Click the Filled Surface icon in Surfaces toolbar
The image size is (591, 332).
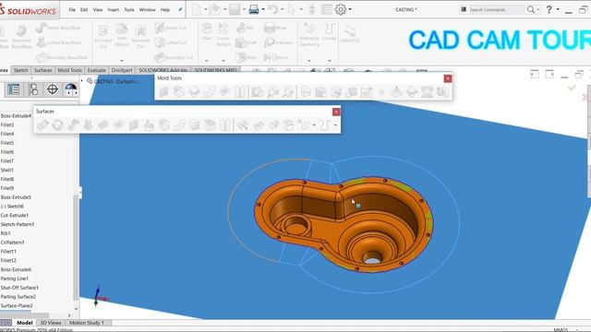pos(118,125)
